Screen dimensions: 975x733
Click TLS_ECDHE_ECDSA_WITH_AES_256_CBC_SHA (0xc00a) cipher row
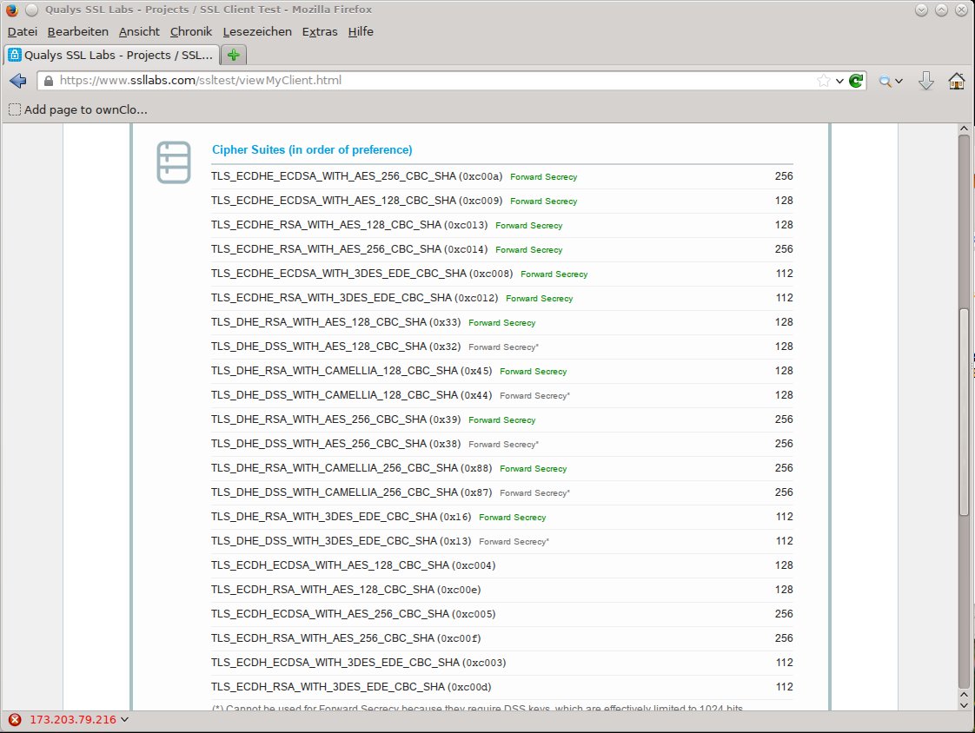click(501, 176)
